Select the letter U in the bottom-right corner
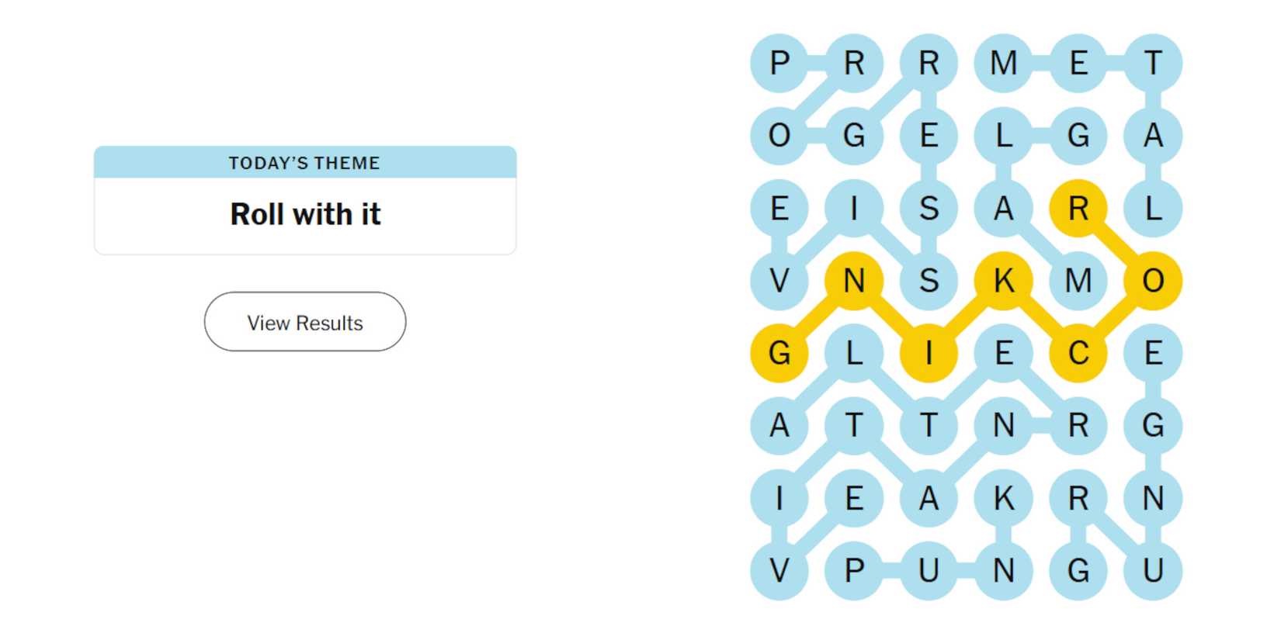 pyautogui.click(x=1151, y=570)
